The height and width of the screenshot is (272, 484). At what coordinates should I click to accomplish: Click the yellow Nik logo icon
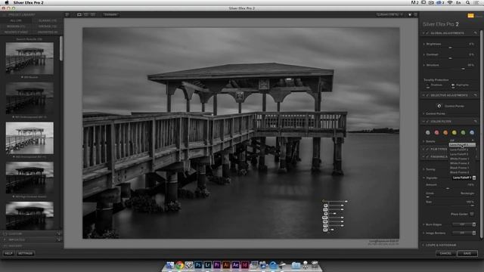(470, 15)
